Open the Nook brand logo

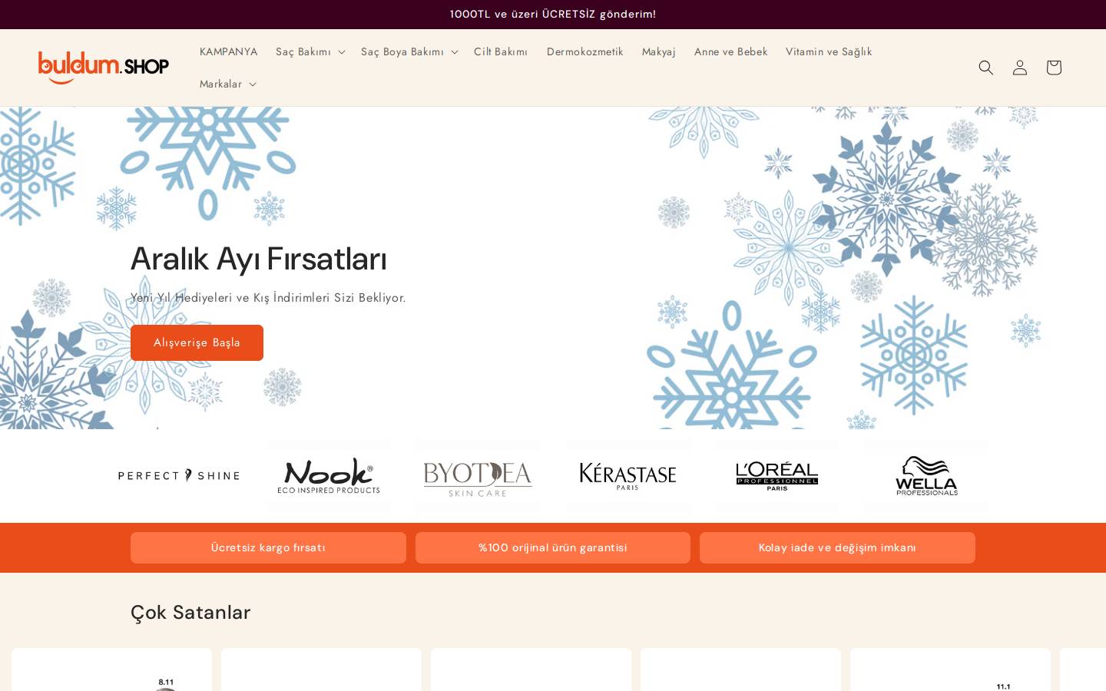pyautogui.click(x=329, y=475)
